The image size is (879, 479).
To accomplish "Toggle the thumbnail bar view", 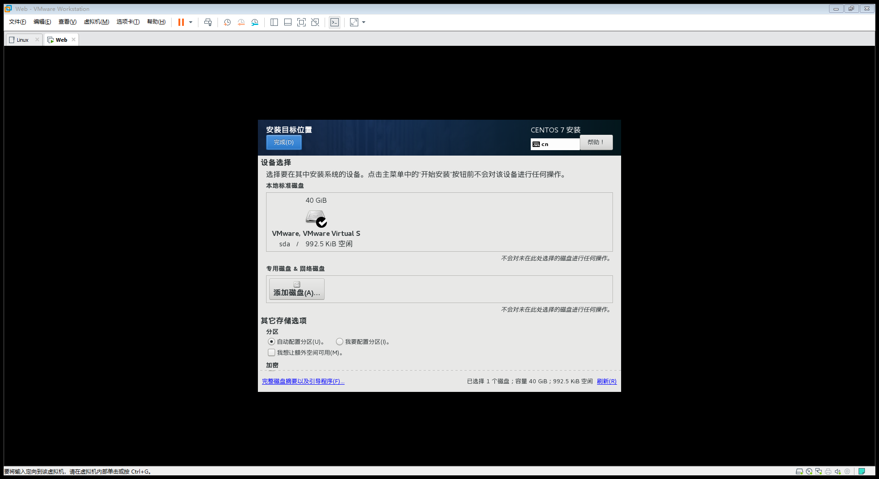I will click(x=288, y=22).
